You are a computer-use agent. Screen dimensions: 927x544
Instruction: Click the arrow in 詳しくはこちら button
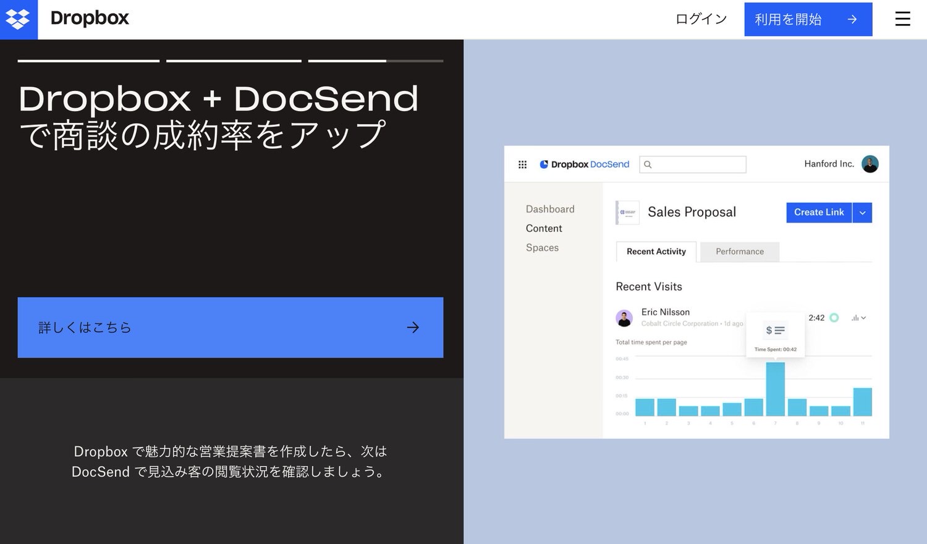[x=413, y=328]
